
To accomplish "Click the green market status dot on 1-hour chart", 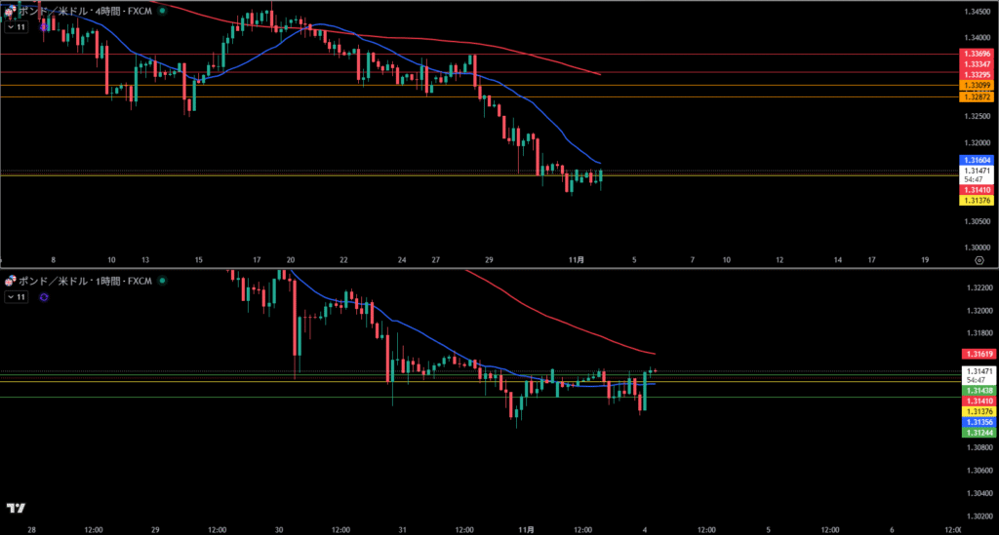I will coord(161,281).
